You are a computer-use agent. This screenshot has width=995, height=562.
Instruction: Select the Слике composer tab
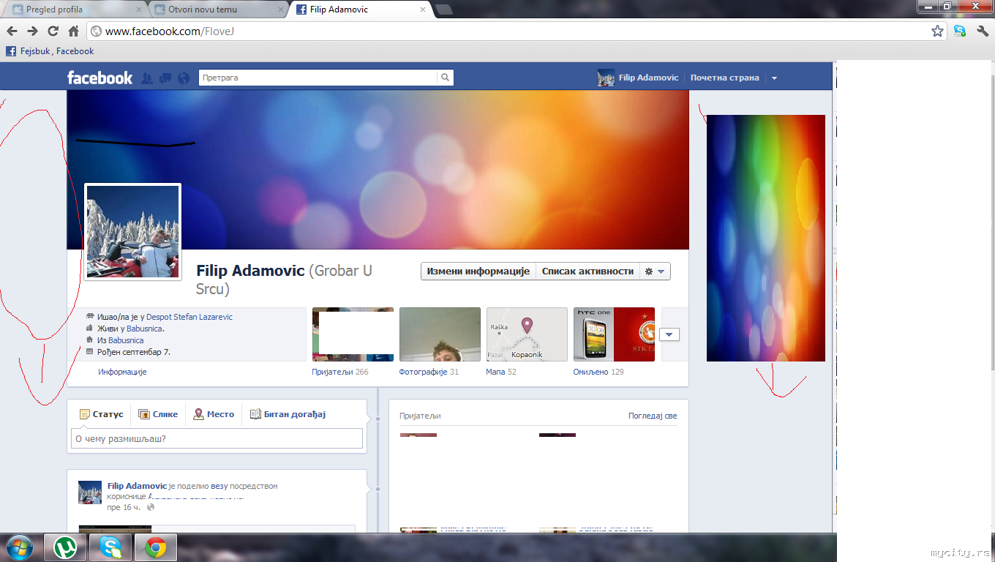[158, 414]
